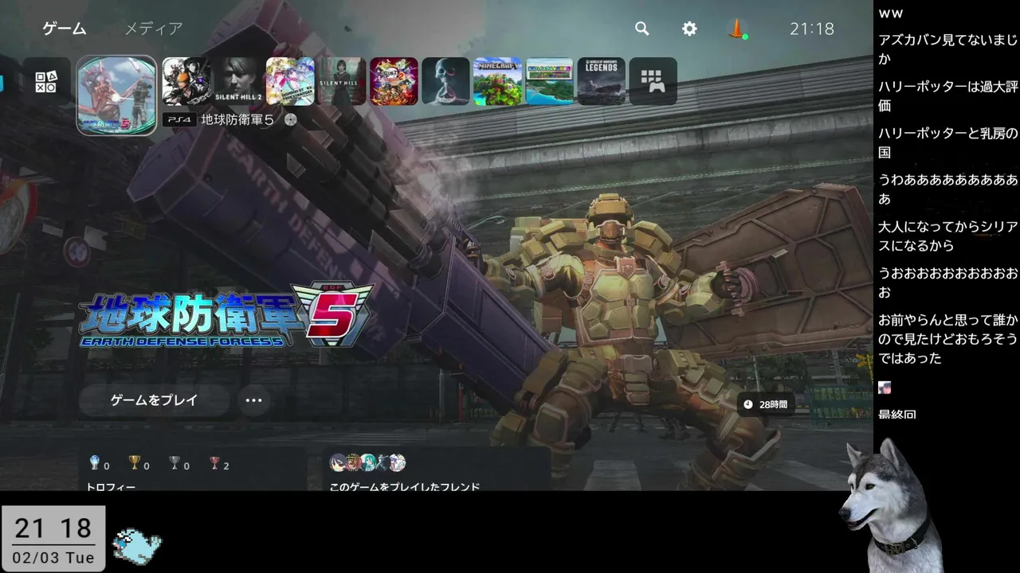This screenshot has height=573, width=1020.
Task: Click the husky dog overlay image
Action: tap(890, 504)
